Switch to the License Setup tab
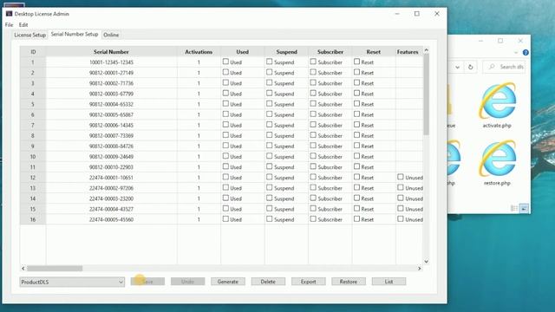The image size is (555, 312). point(29,35)
